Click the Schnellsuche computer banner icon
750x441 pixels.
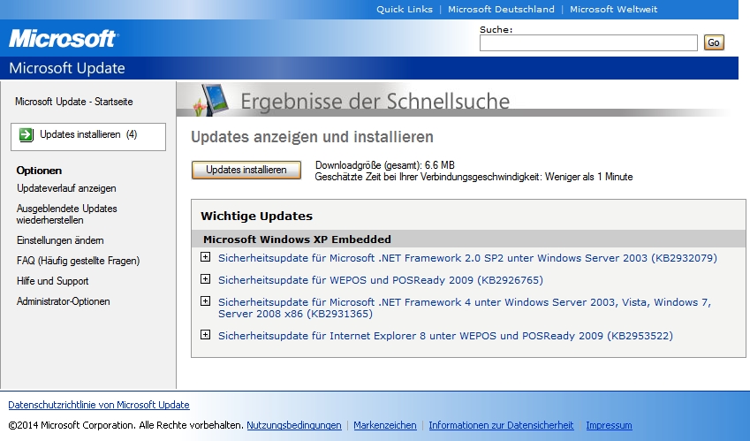(210, 100)
